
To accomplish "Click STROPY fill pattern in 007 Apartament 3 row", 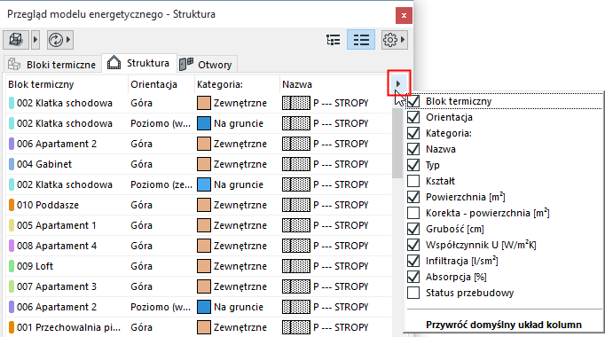I will (296, 286).
